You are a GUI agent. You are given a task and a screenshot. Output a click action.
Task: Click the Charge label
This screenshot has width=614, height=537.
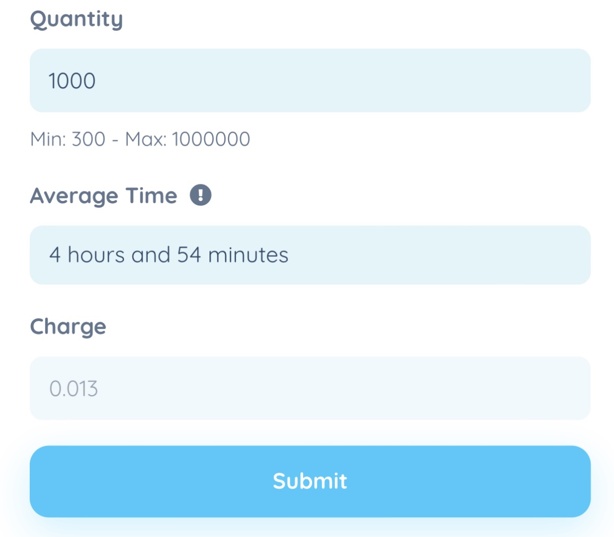(68, 326)
